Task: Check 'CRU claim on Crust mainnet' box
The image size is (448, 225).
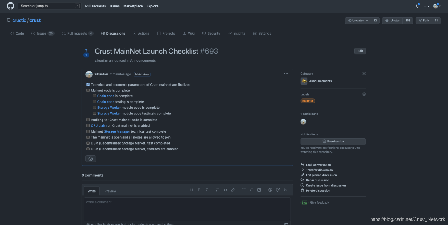Action: (88, 126)
